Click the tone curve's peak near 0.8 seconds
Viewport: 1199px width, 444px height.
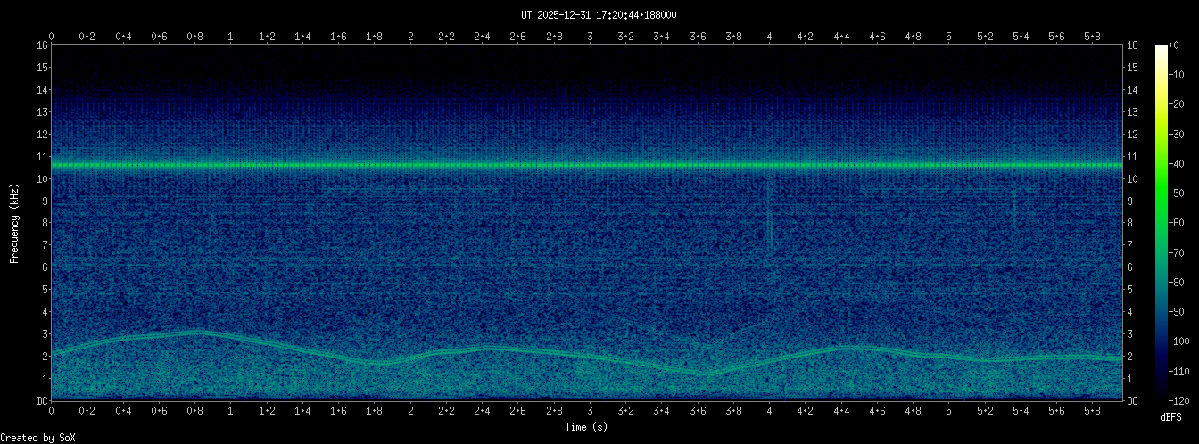point(198,332)
